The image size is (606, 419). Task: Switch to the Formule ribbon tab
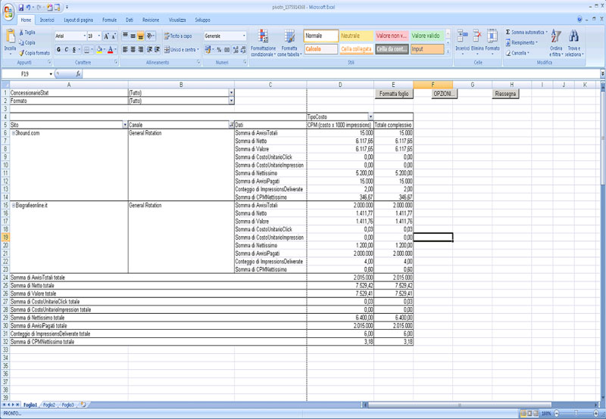(x=109, y=19)
